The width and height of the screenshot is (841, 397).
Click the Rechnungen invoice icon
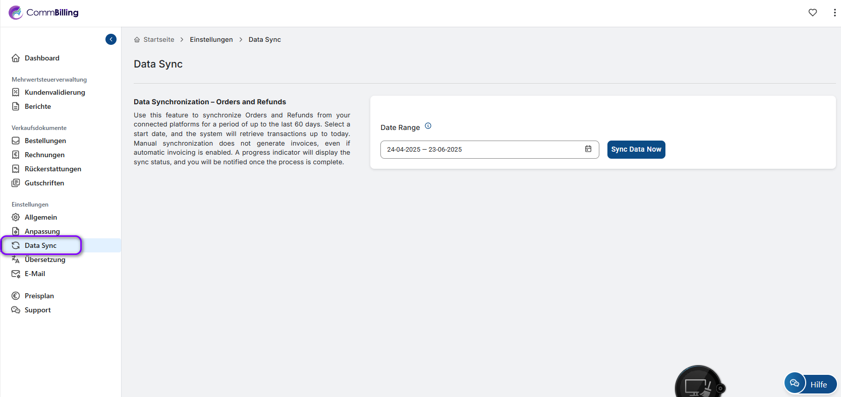16,155
